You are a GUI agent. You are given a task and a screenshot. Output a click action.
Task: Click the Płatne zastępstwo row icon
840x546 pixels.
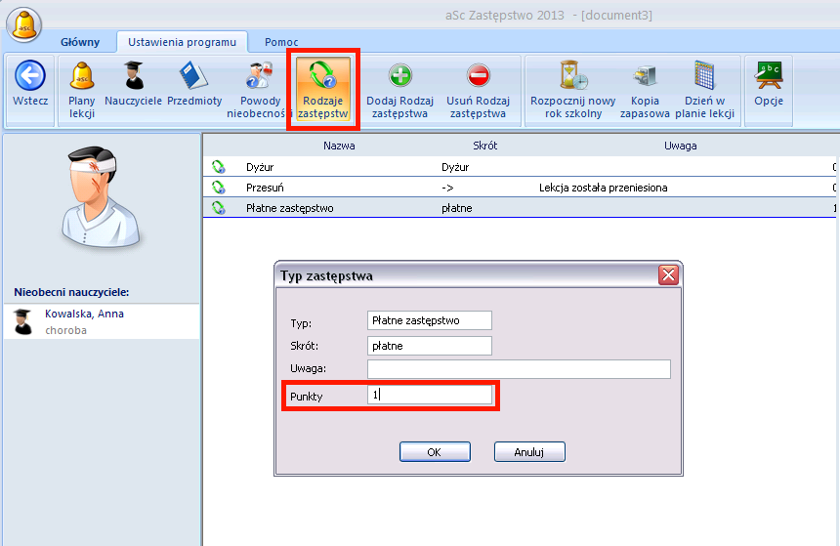(219, 208)
